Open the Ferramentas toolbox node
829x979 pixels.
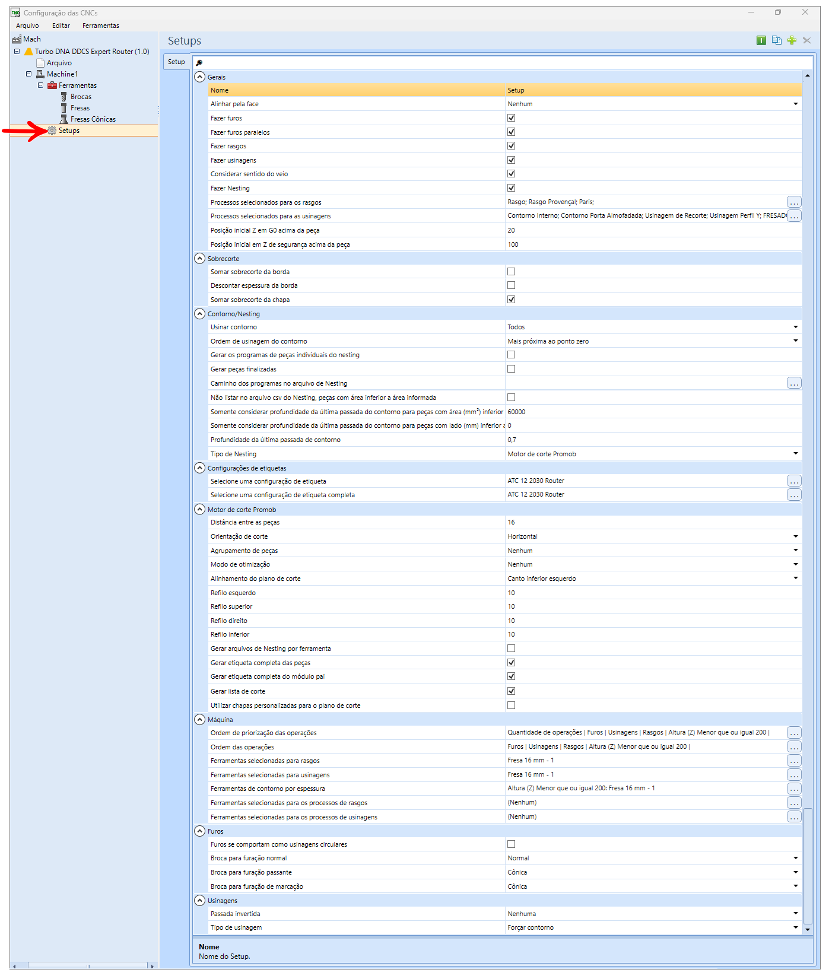click(77, 85)
